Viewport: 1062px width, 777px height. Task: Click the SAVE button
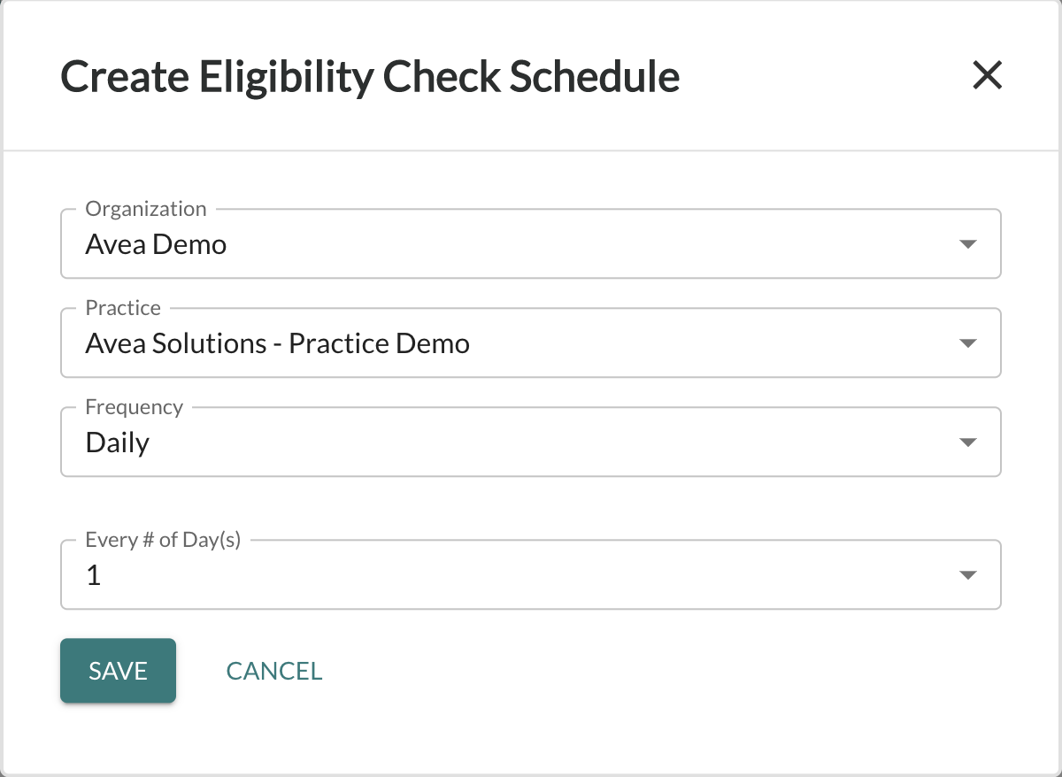(x=118, y=670)
